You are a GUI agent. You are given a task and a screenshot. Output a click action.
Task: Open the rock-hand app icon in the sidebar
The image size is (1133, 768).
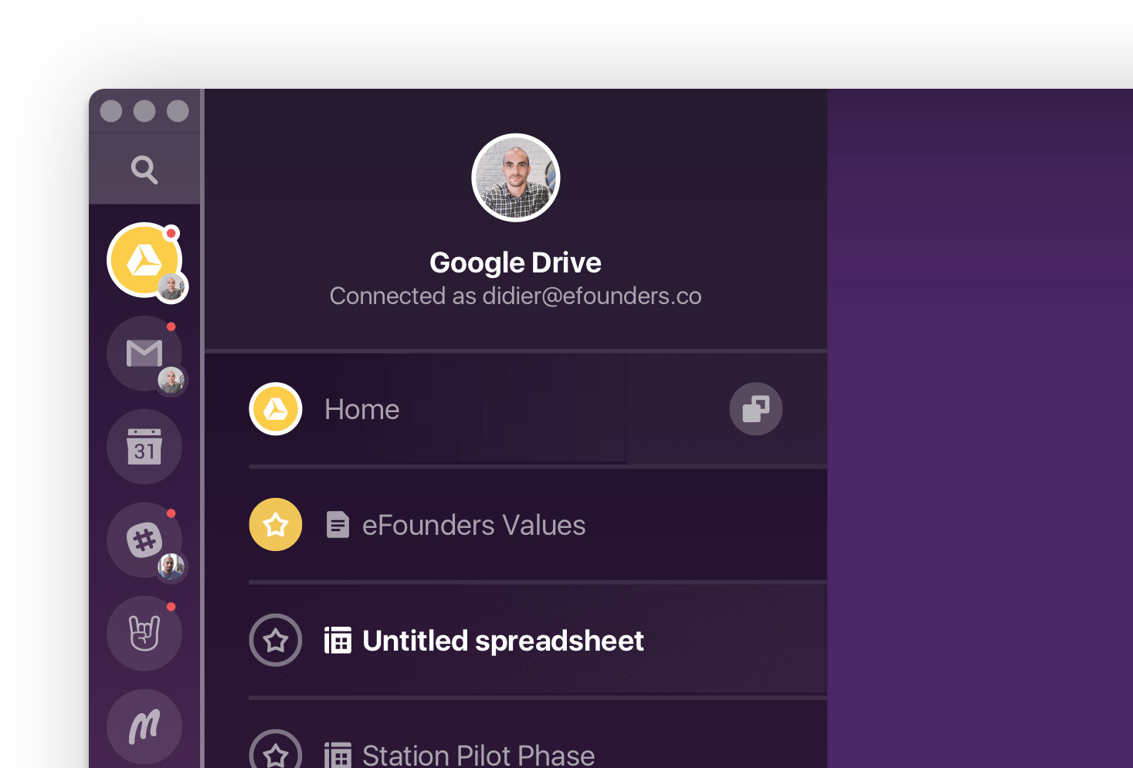coord(144,634)
